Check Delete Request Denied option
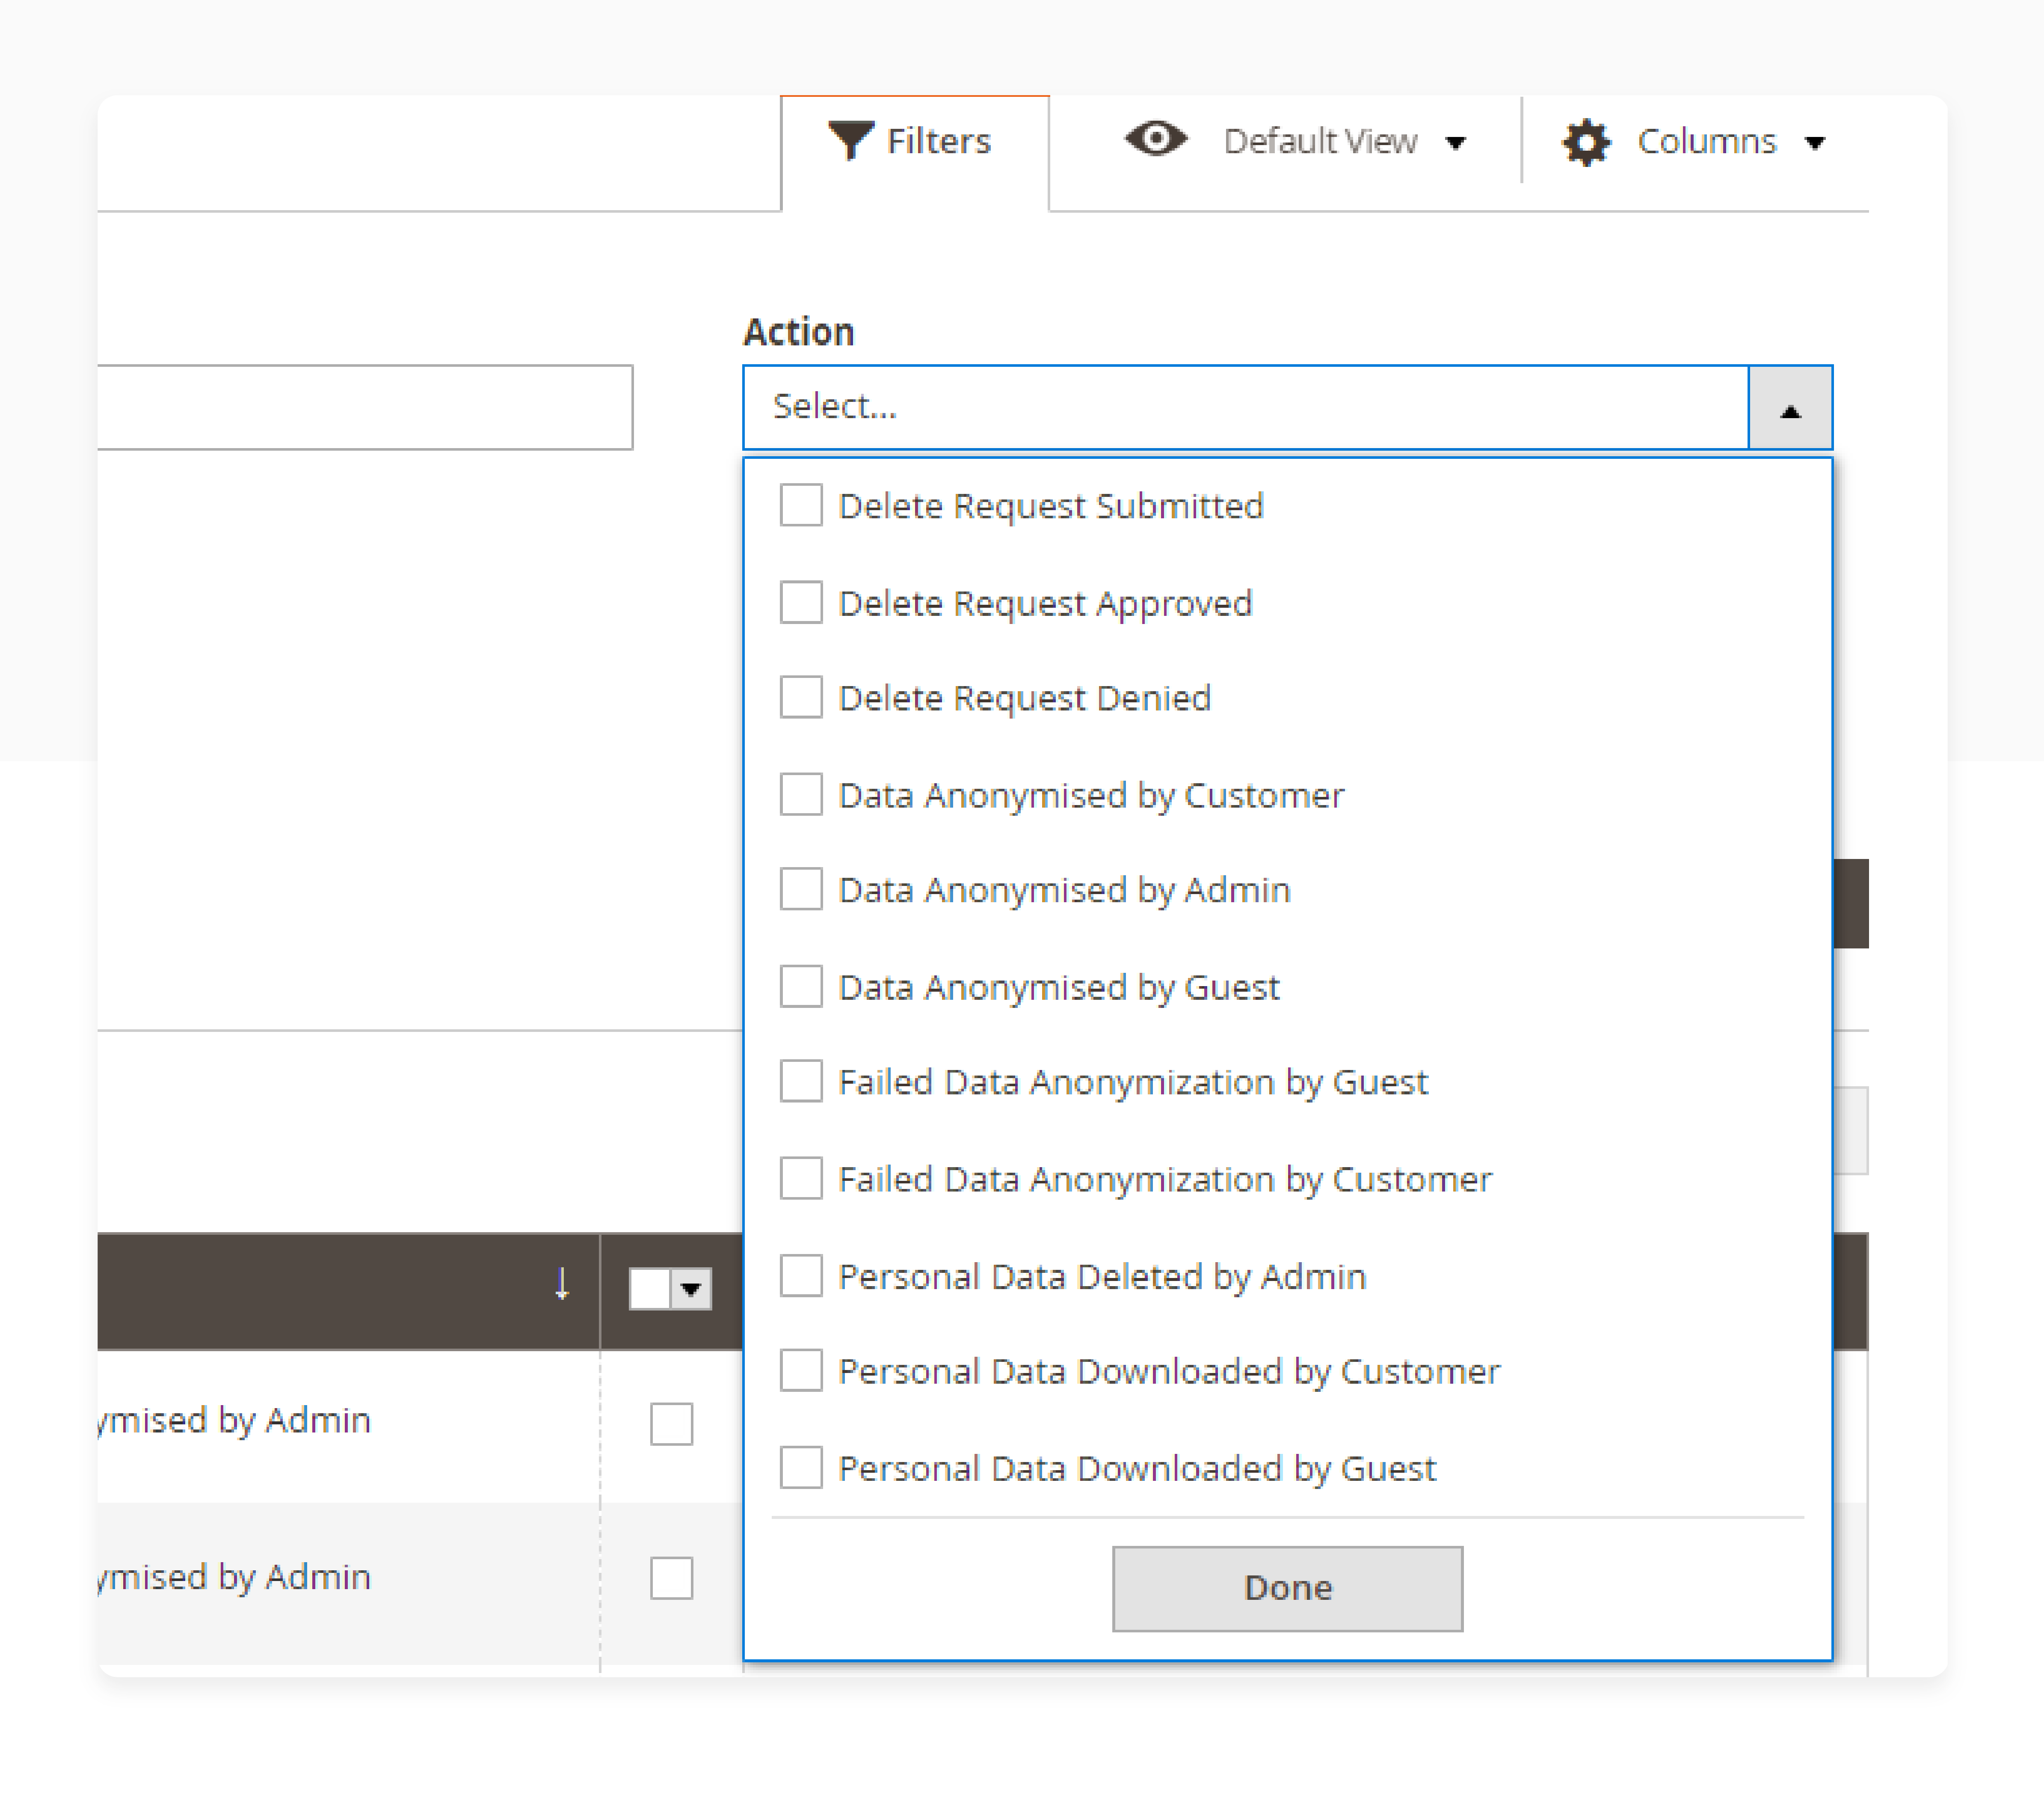The height and width of the screenshot is (1795, 2044). tap(801, 697)
